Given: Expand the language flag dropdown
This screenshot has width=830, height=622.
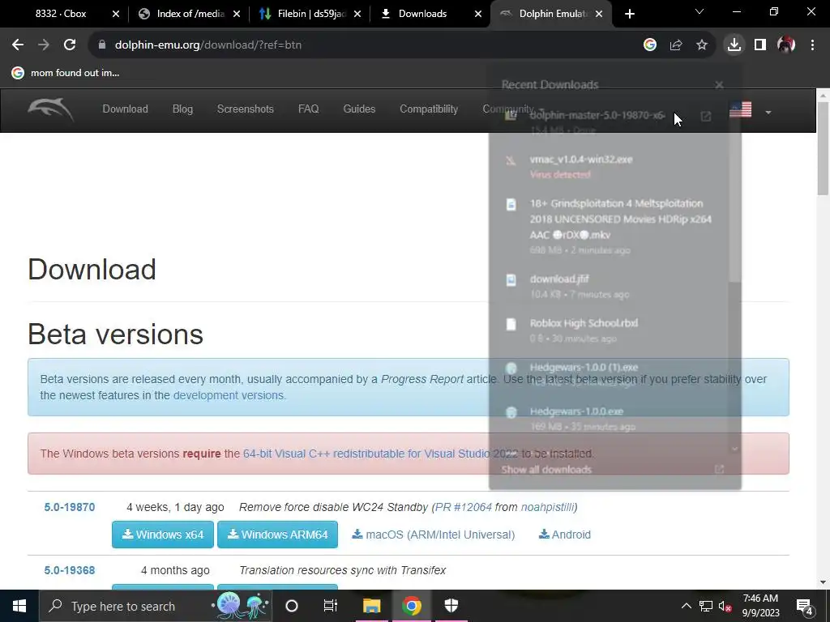Looking at the screenshot, I should [x=768, y=112].
